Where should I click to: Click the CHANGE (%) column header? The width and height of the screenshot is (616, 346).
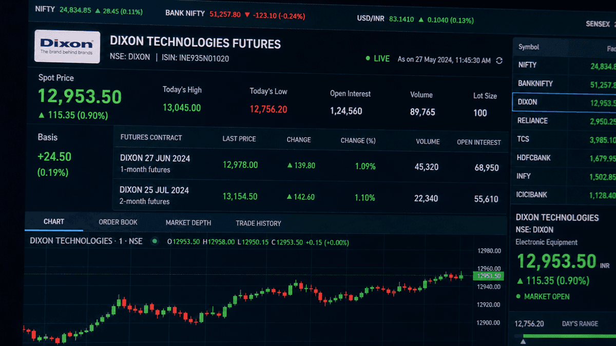click(358, 140)
